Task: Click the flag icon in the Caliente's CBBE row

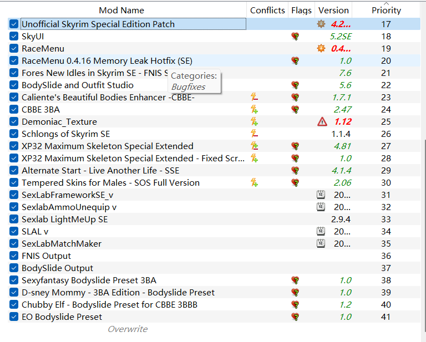Action: point(295,98)
